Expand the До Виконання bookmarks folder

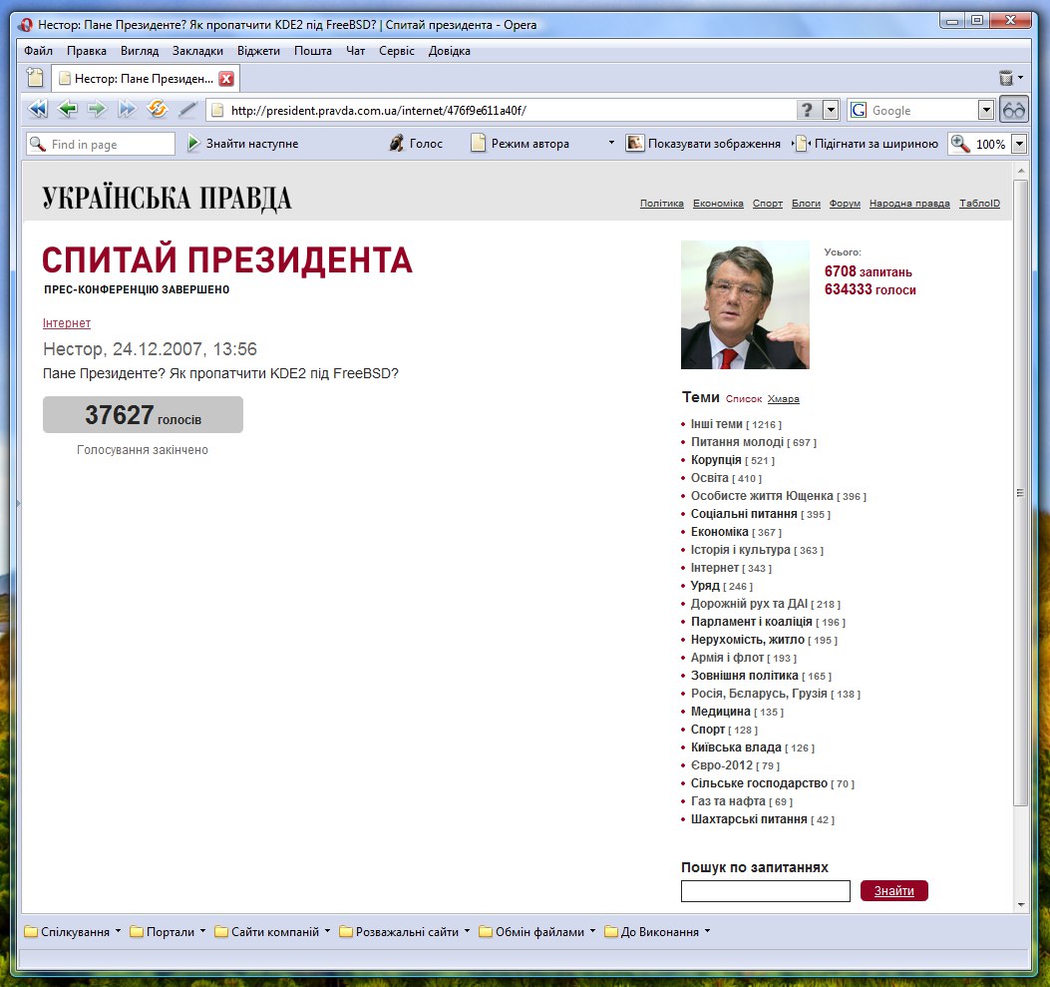click(657, 931)
